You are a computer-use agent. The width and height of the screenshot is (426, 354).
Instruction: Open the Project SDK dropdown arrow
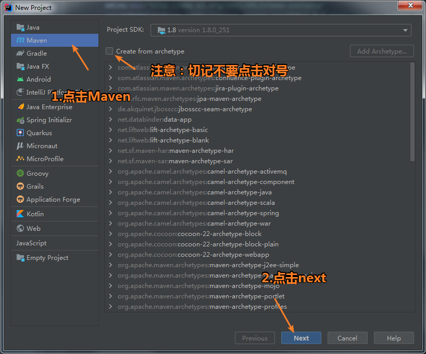click(405, 30)
